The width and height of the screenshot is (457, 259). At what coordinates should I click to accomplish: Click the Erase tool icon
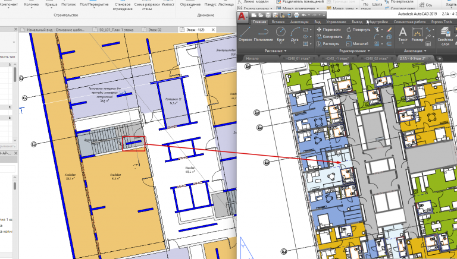389,30
